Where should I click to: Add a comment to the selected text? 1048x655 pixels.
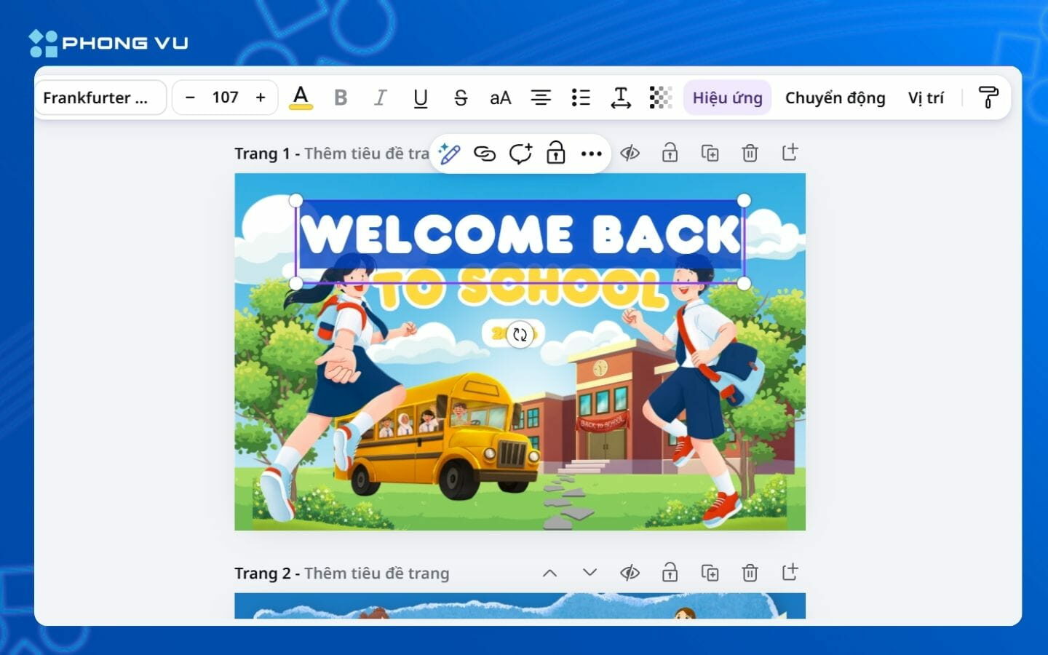tap(520, 154)
